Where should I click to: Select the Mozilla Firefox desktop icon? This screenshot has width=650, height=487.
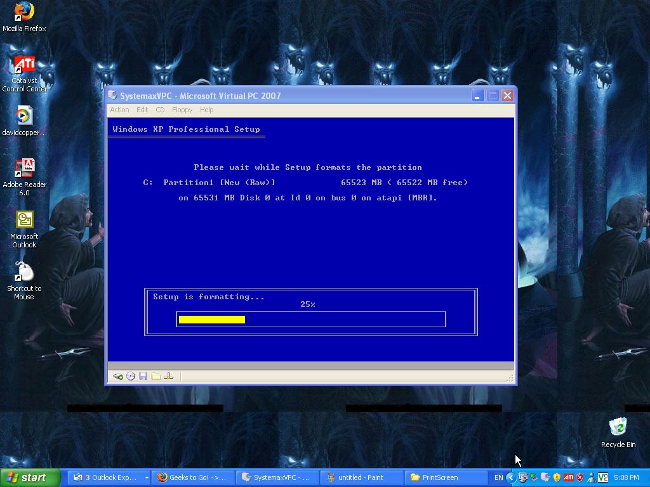point(24,17)
